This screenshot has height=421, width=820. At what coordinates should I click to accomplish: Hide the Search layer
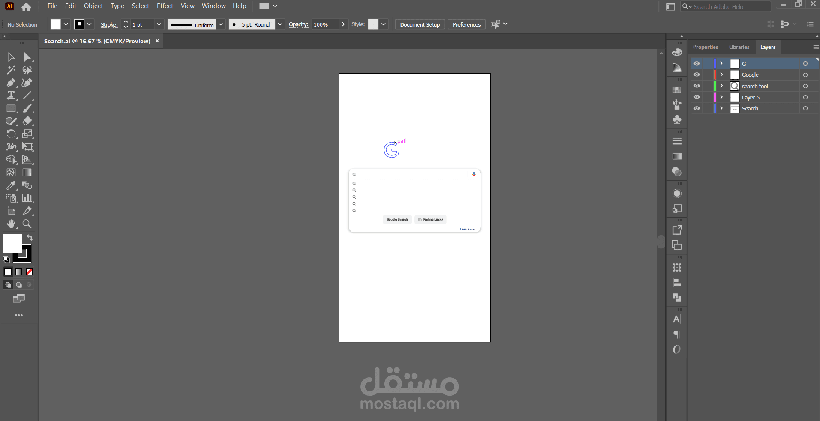point(697,108)
